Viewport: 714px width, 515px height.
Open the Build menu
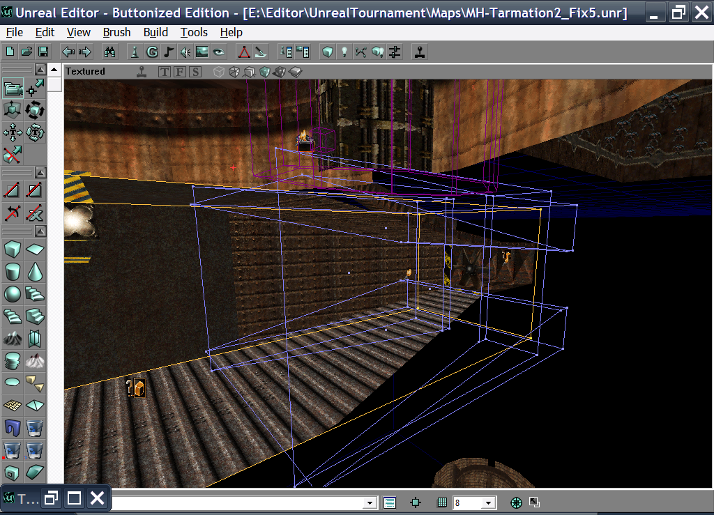point(155,32)
